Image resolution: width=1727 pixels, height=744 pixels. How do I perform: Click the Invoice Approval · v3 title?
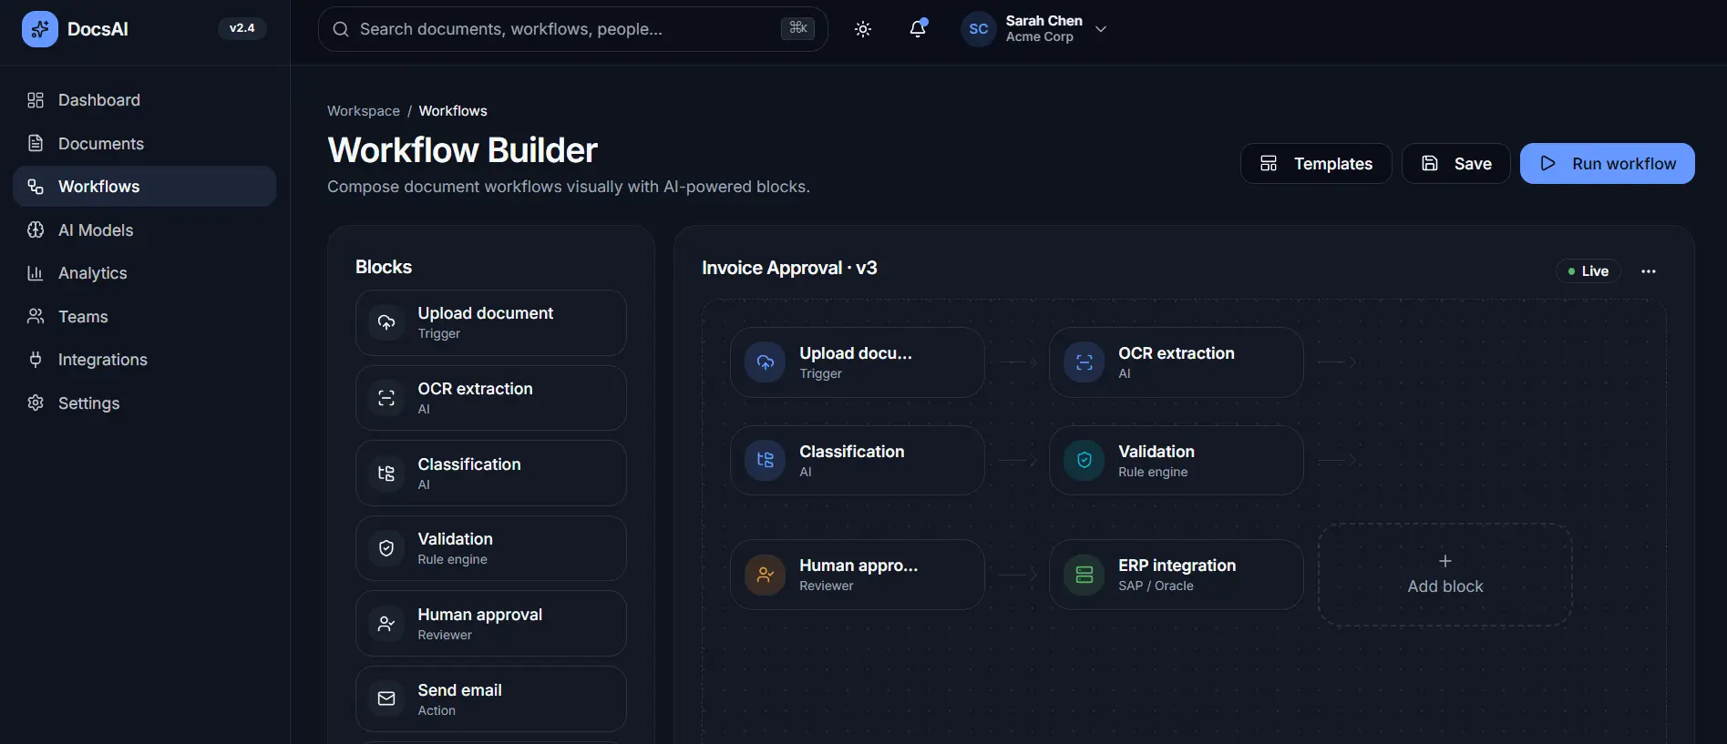pos(789,268)
